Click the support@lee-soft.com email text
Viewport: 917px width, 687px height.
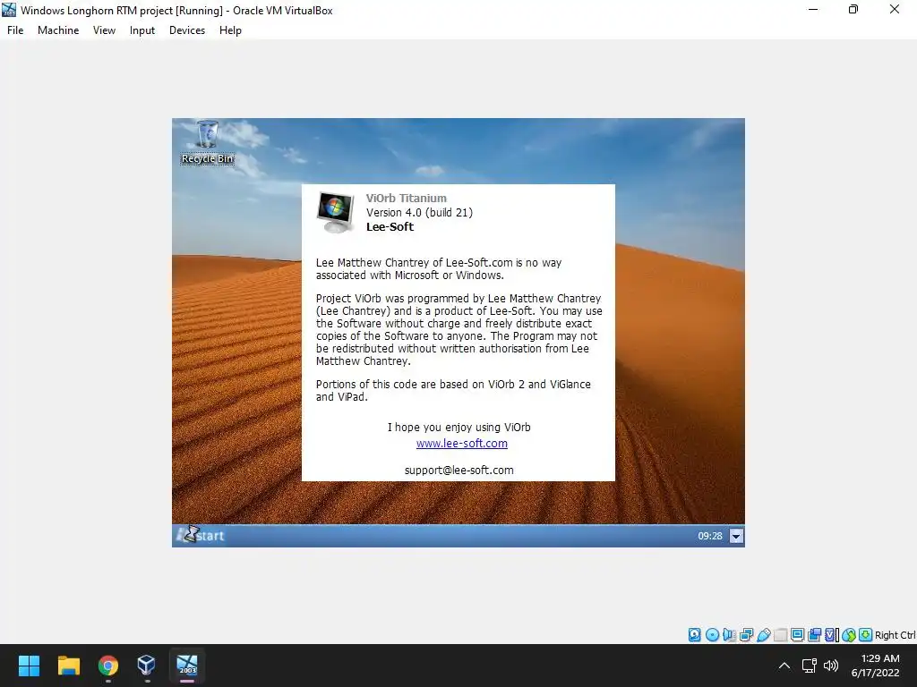pos(459,471)
